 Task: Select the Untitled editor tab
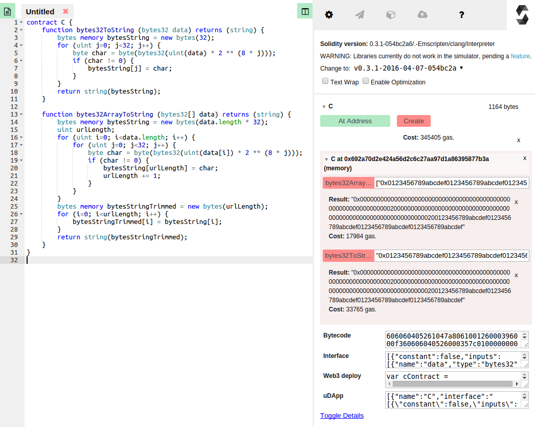[x=40, y=11]
